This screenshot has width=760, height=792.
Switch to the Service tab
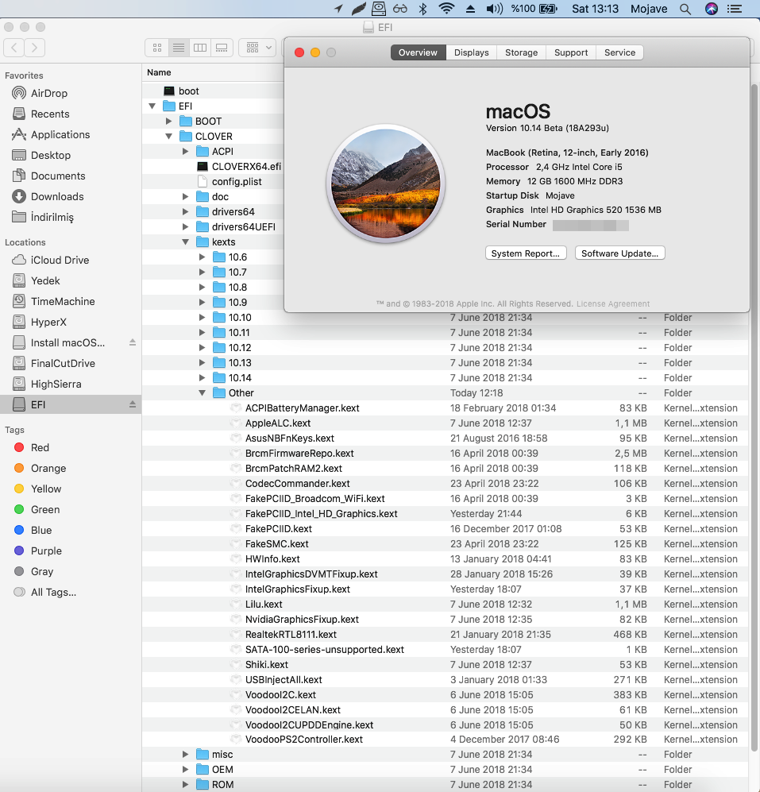click(x=619, y=52)
